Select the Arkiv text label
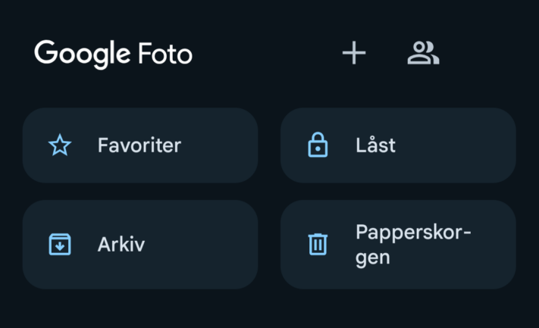539x328 pixels. (x=121, y=244)
